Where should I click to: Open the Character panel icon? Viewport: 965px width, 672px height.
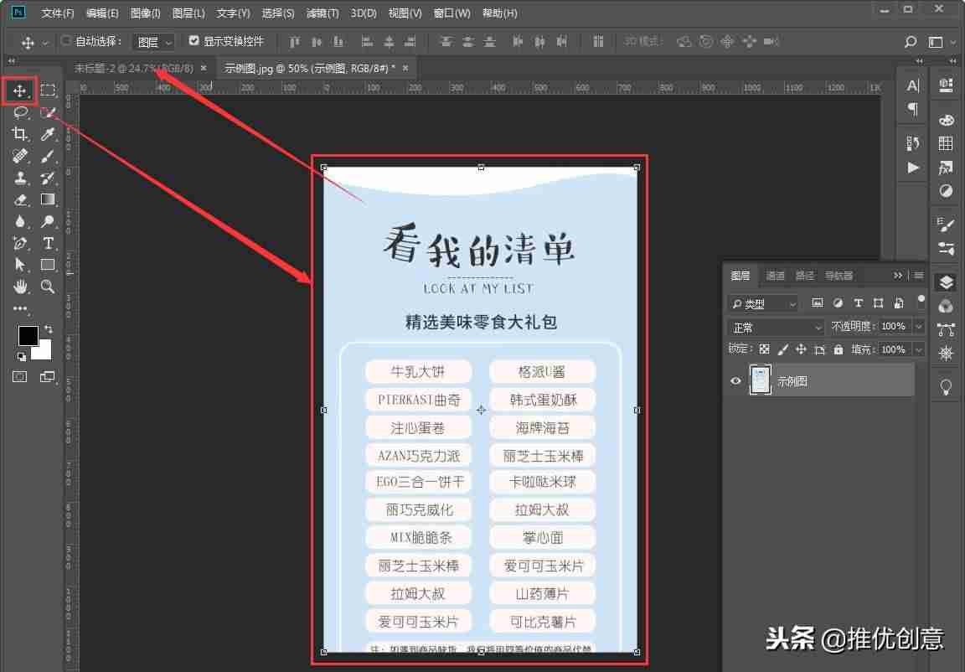(x=913, y=85)
